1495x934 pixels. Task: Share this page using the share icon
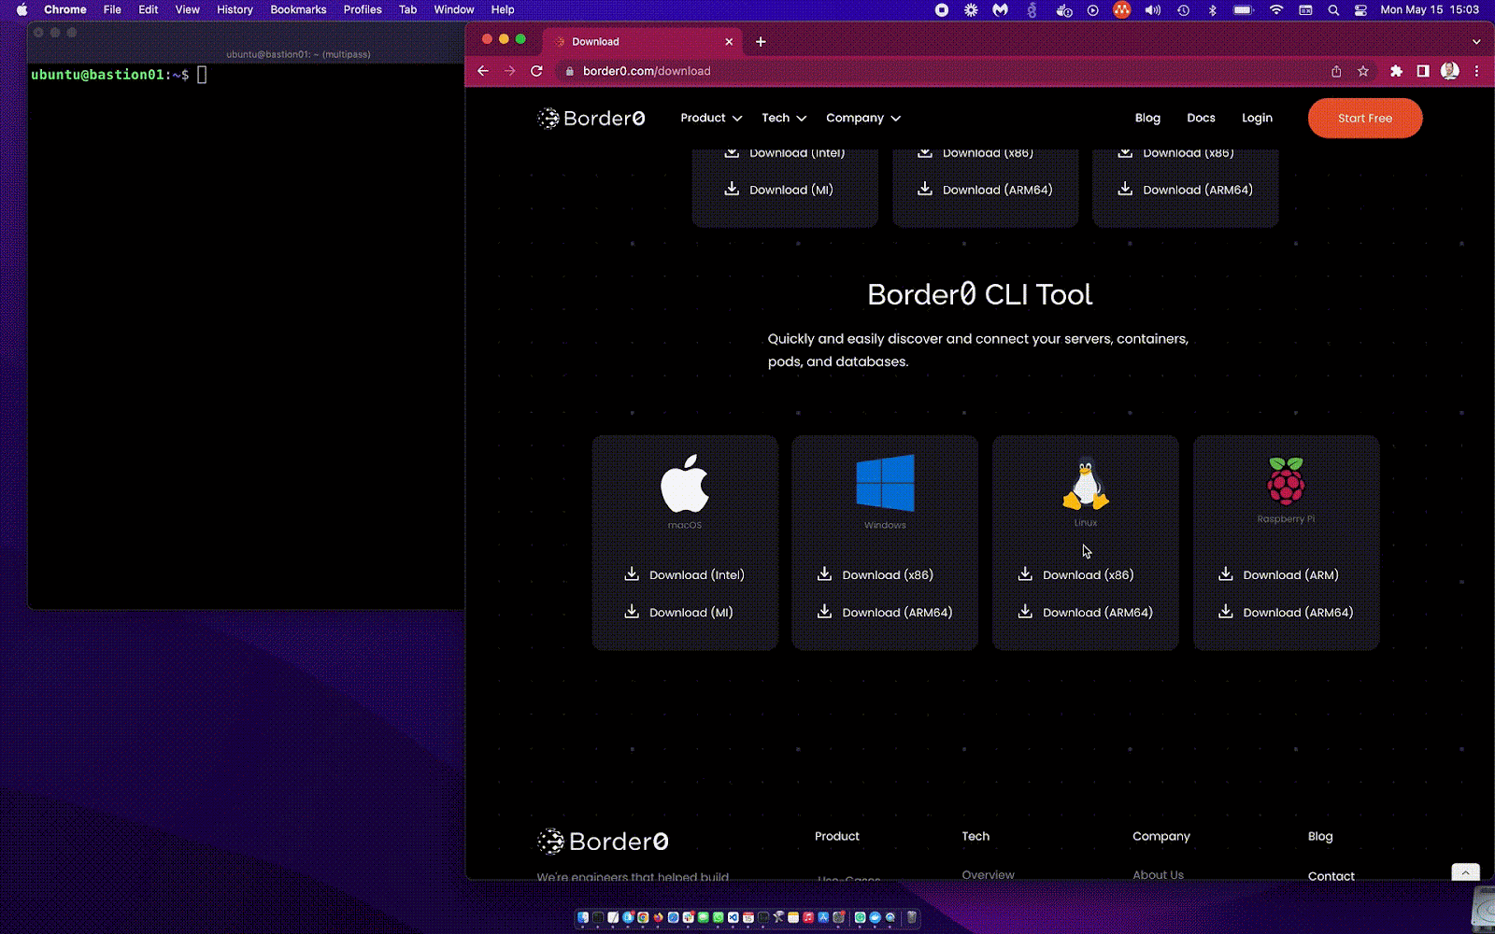click(1336, 71)
